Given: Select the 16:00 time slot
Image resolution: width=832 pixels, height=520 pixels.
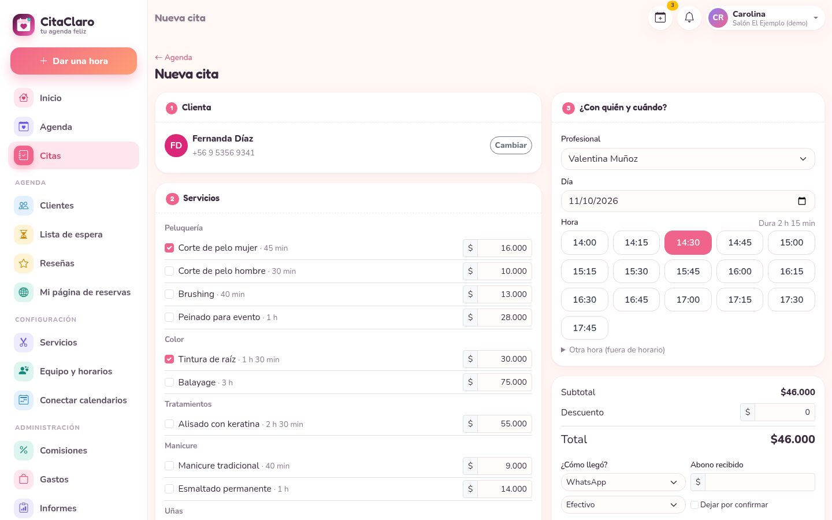Looking at the screenshot, I should tap(740, 271).
